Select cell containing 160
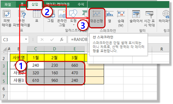 (54, 73)
